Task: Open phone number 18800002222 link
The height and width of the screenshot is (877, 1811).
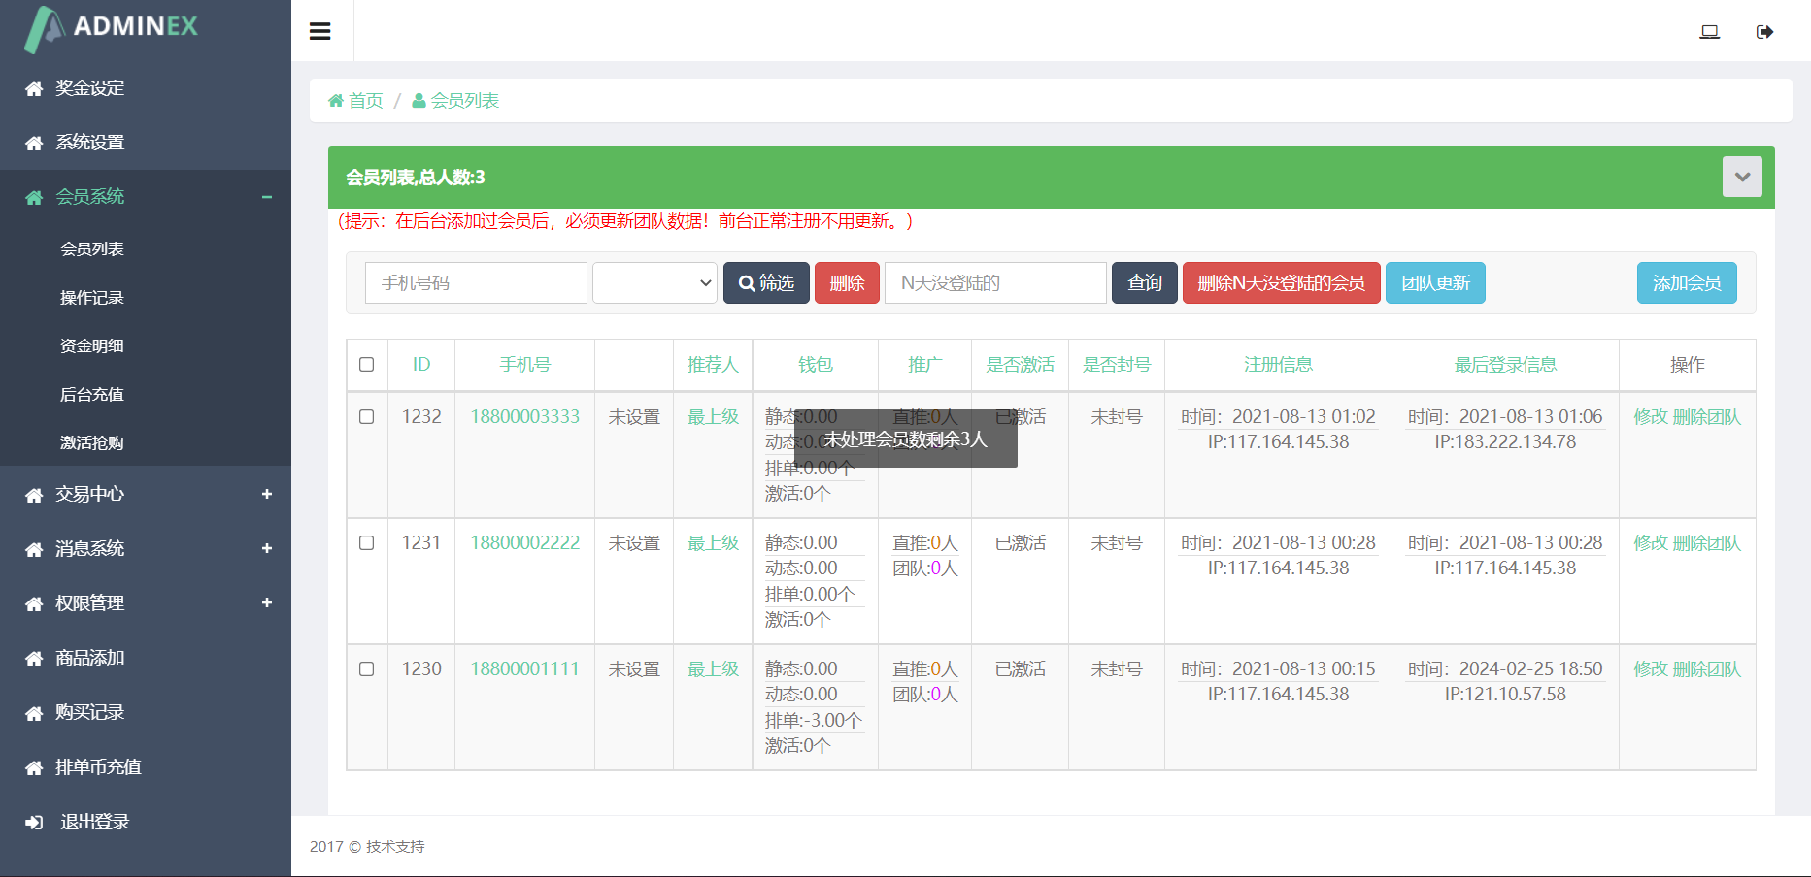Action: (x=525, y=542)
